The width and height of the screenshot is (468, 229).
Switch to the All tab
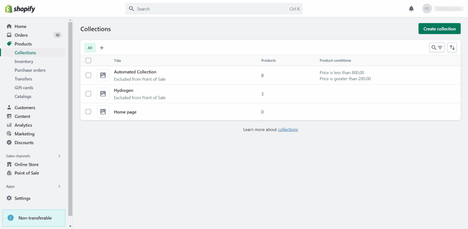tap(90, 48)
